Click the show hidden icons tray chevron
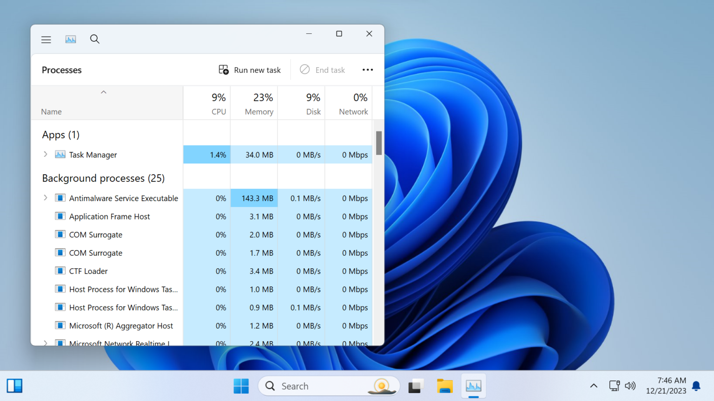This screenshot has height=401, width=714. 594,386
